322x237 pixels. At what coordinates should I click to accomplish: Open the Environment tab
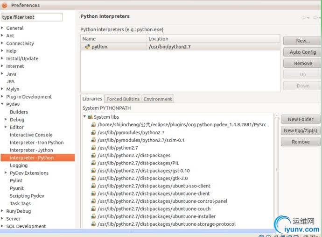(x=158, y=99)
